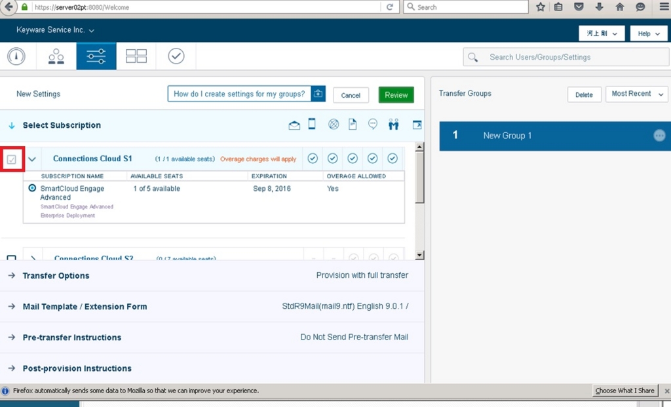
Task: Select the New Group 1 transfer group
Action: tap(555, 136)
